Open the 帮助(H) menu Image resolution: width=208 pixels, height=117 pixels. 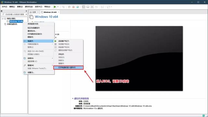click(47, 6)
